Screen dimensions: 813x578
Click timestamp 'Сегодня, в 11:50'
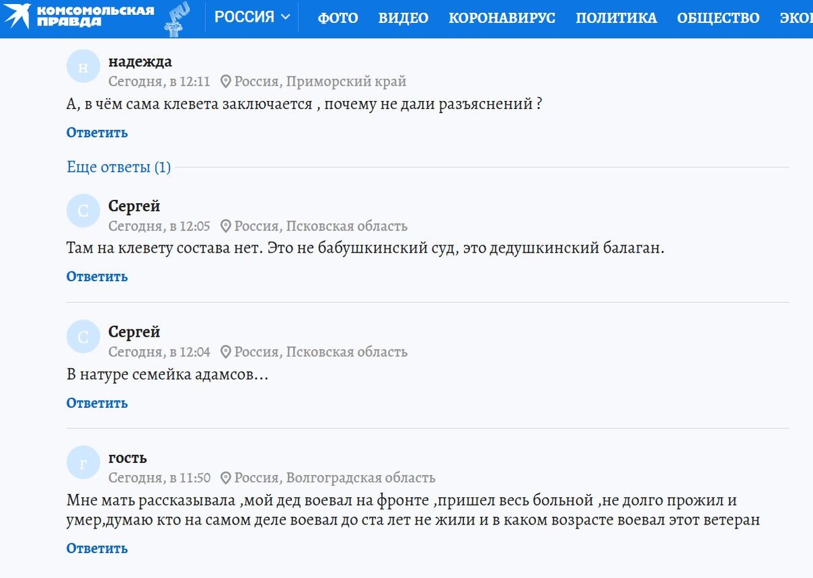click(x=159, y=478)
